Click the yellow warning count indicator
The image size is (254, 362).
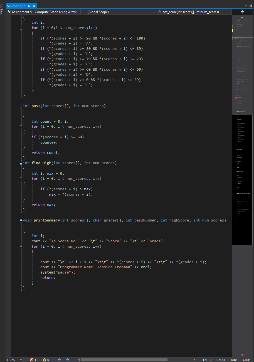[46, 360]
